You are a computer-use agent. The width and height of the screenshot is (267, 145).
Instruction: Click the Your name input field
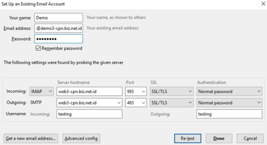[58, 17]
